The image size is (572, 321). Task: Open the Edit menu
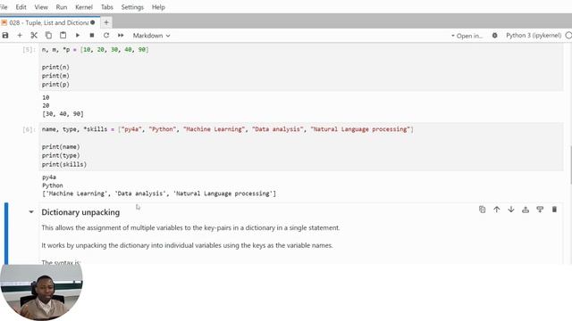21,7
